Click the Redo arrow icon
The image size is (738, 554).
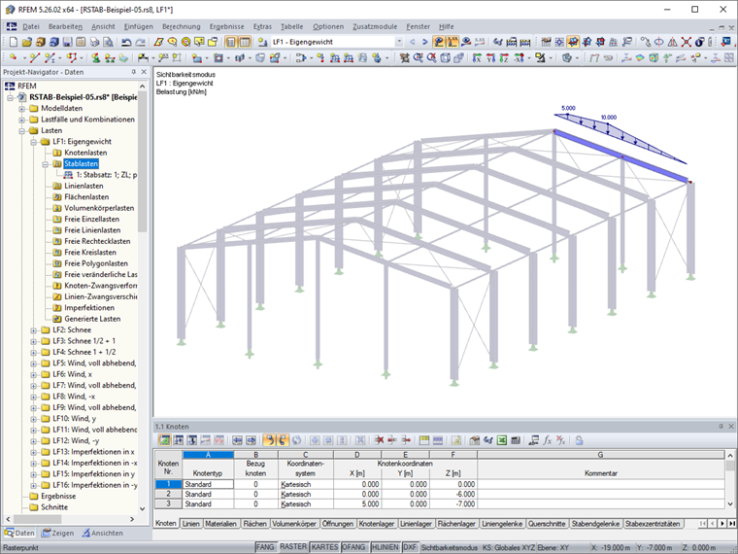point(140,42)
